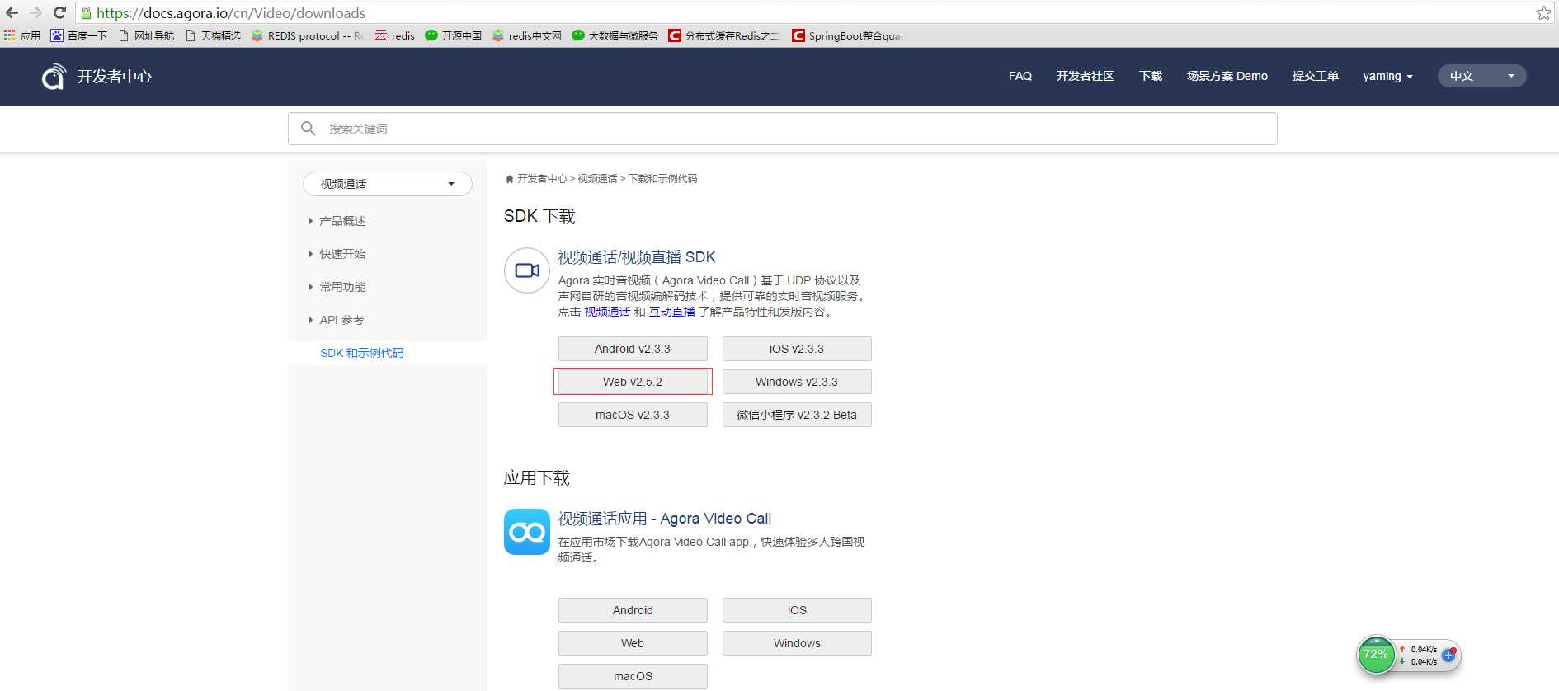
Task: Click the 视频通话/视频直播 SDK title link
Action: tap(637, 257)
